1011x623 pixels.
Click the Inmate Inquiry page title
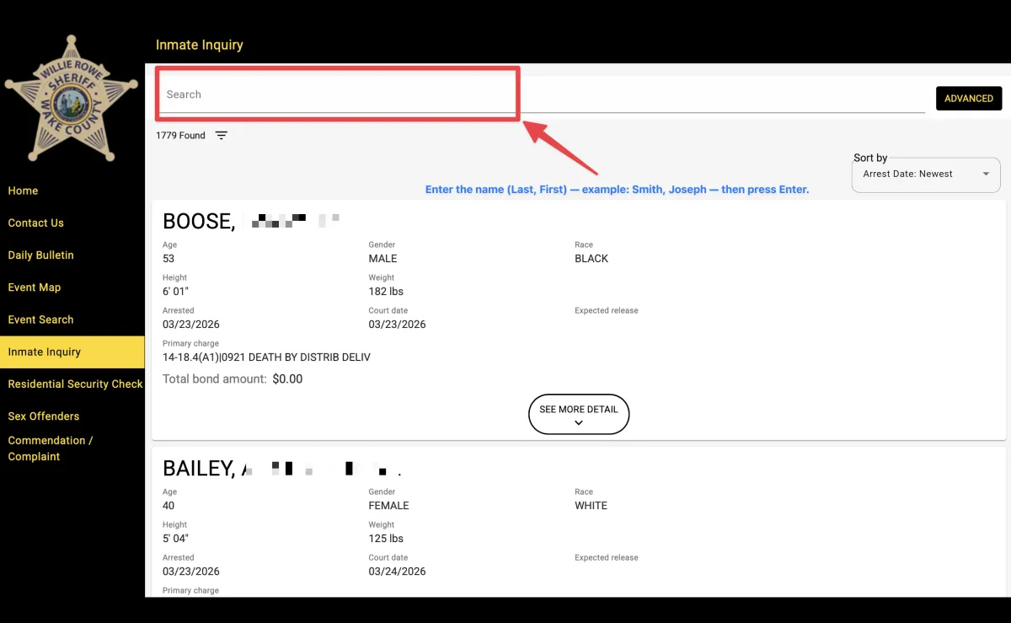200,45
